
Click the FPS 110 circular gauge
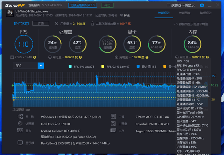click(x=24, y=45)
